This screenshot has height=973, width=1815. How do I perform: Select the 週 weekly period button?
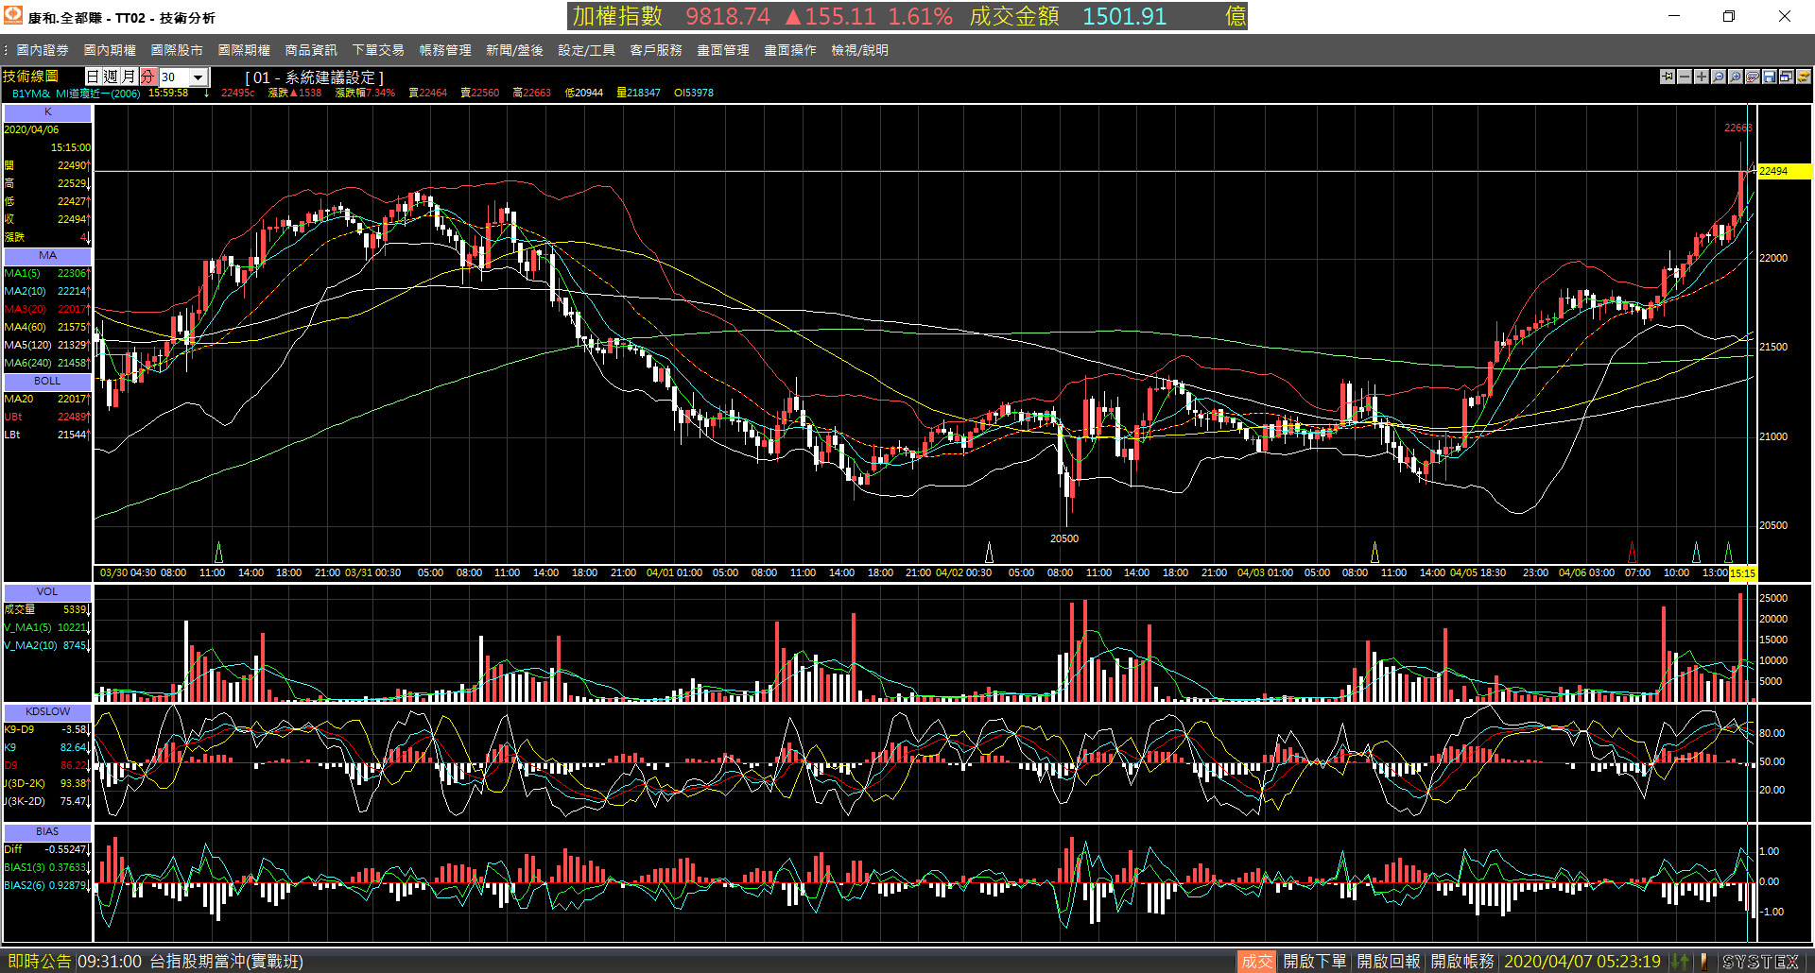tap(112, 77)
